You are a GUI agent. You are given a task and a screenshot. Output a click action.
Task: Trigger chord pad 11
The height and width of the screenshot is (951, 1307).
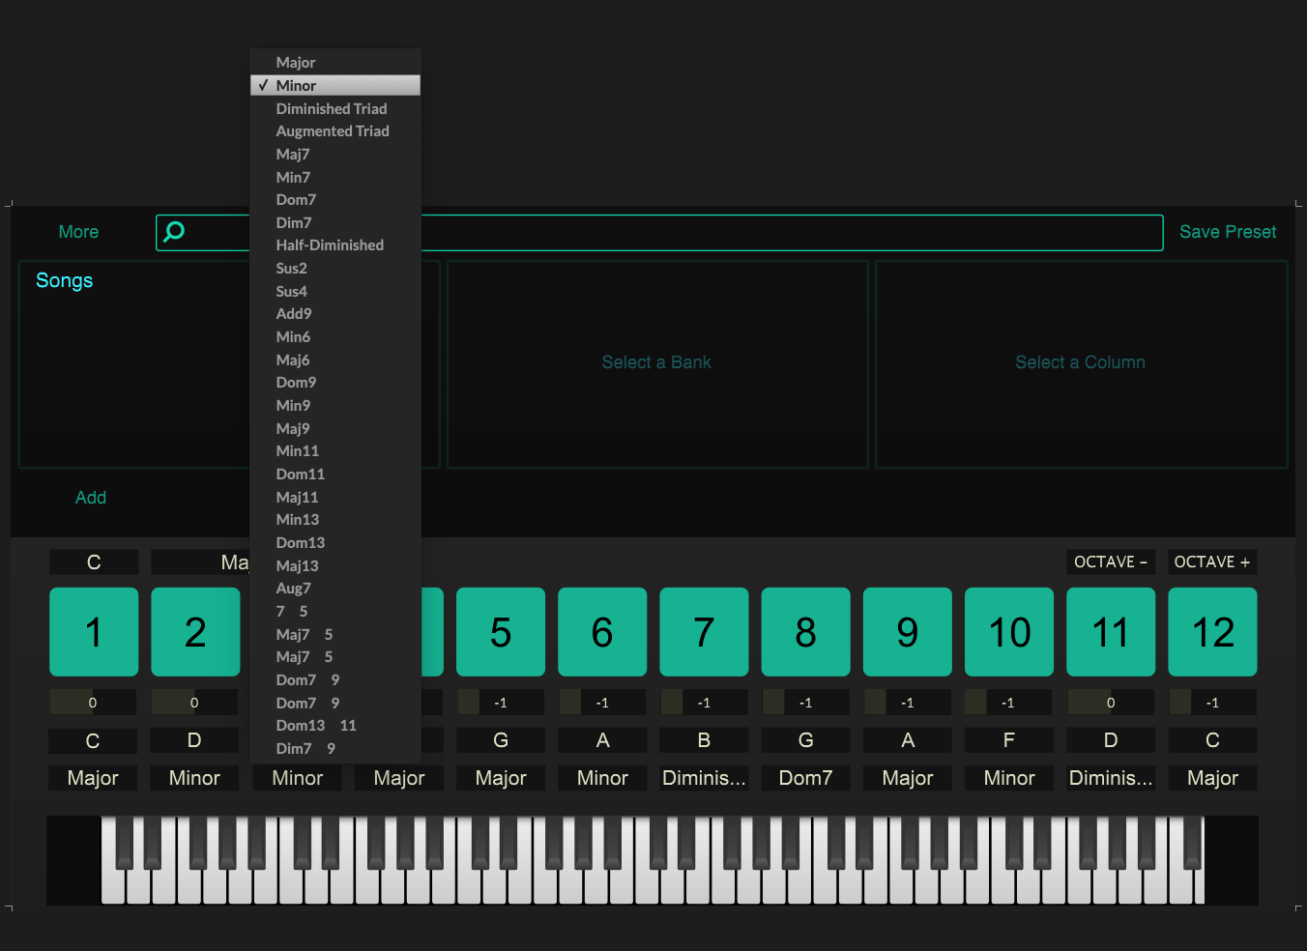(1111, 632)
